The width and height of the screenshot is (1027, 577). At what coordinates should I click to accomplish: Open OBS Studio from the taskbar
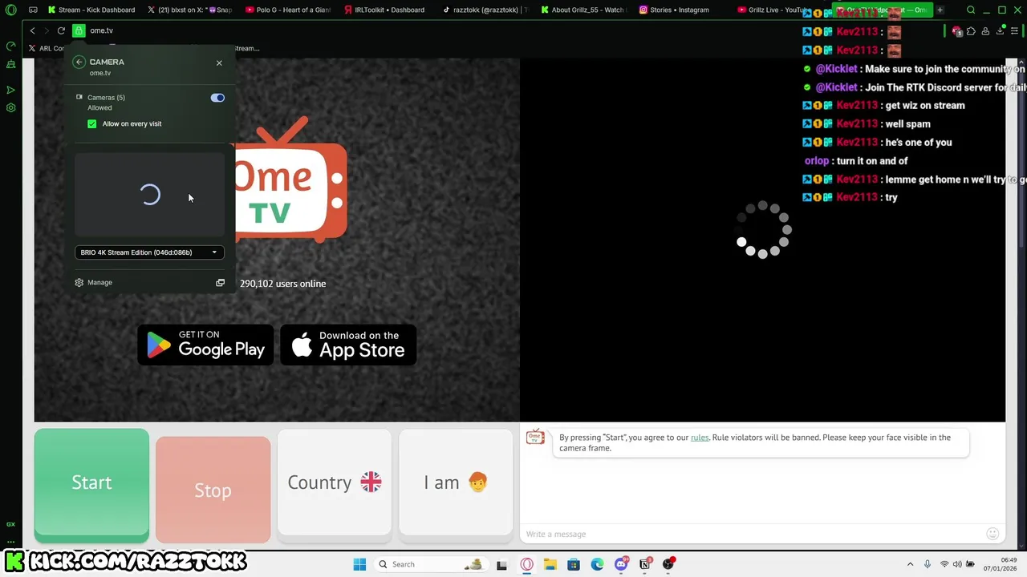coord(668,564)
